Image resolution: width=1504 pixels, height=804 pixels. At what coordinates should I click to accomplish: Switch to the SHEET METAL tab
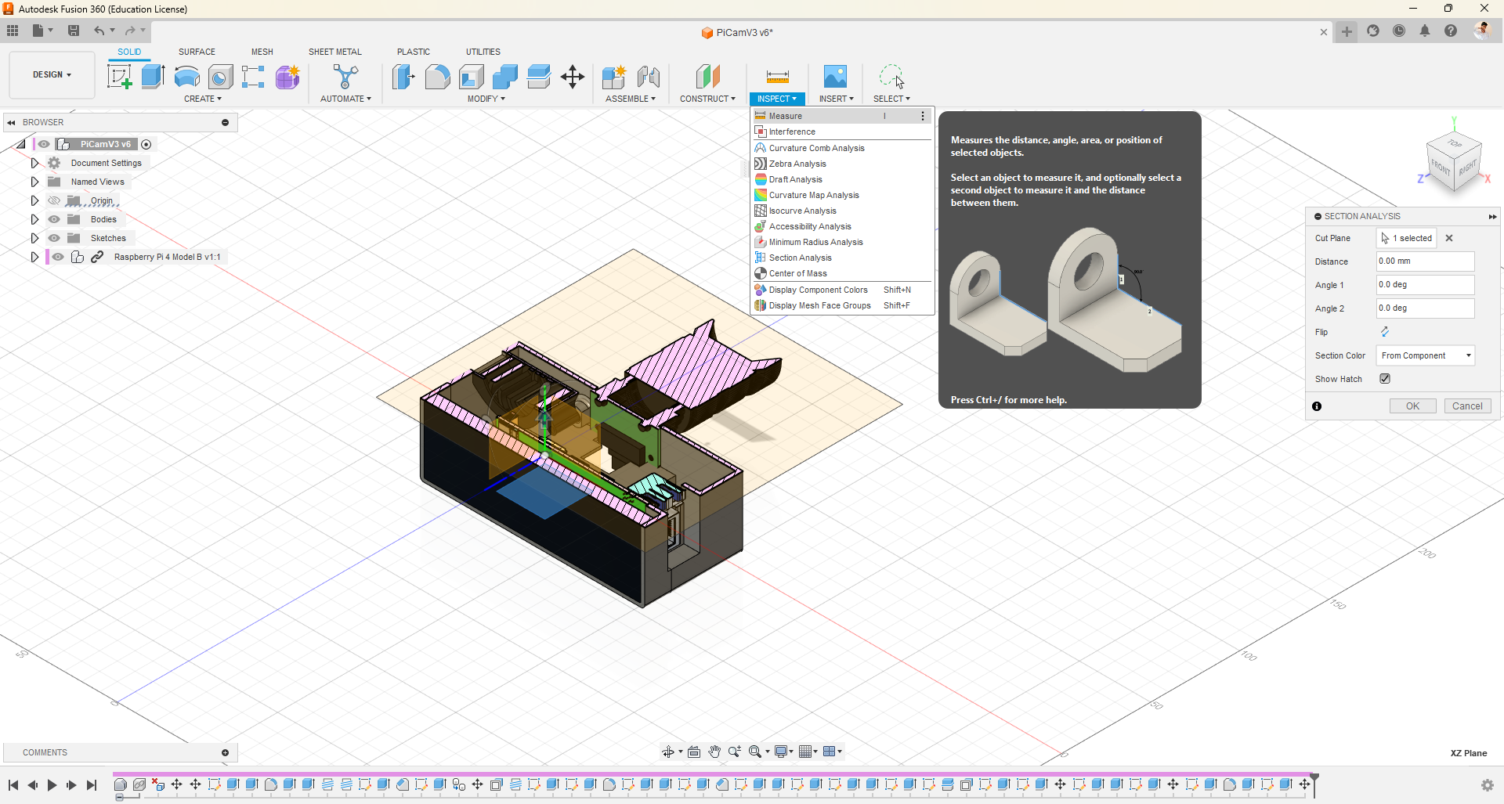pyautogui.click(x=334, y=52)
